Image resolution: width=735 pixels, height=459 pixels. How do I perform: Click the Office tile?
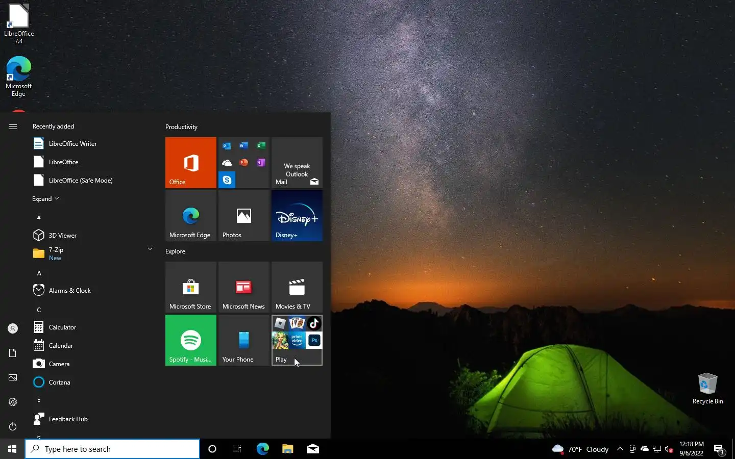(191, 163)
